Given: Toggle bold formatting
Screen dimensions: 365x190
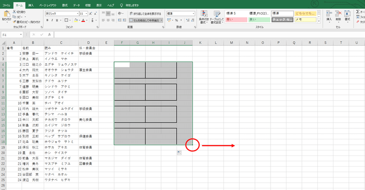Looking at the screenshot, I should point(47,21).
